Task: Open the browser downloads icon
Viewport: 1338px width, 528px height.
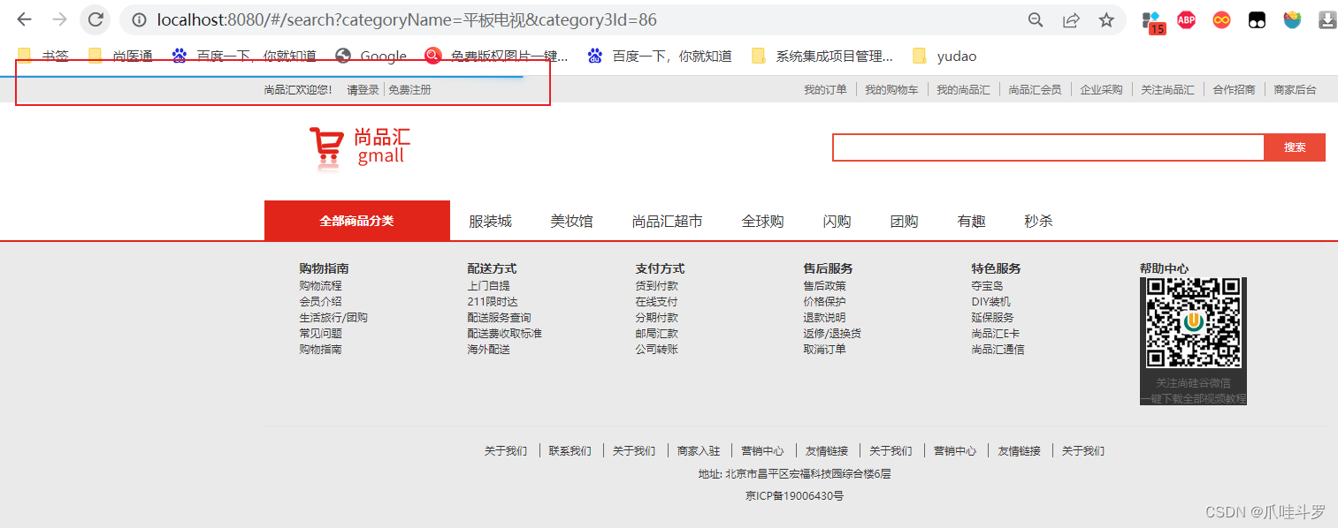Action: tap(1327, 19)
